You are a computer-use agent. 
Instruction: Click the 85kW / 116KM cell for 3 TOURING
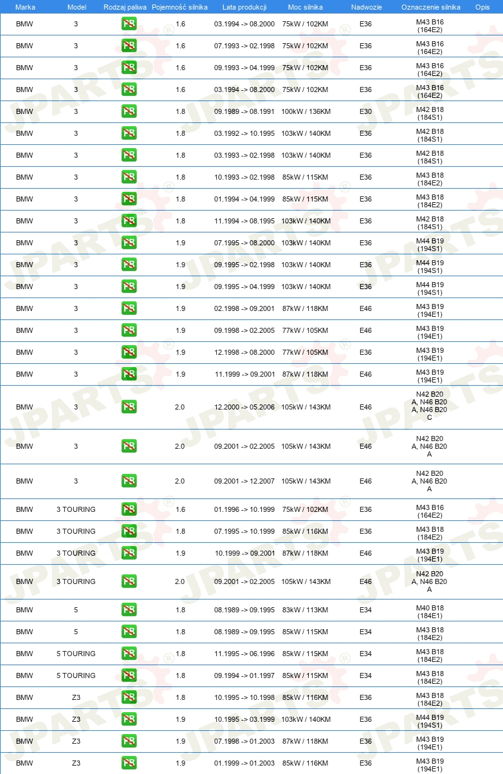(306, 531)
